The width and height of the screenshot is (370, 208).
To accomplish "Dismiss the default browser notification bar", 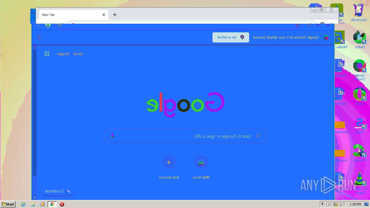I will pos(39,37).
